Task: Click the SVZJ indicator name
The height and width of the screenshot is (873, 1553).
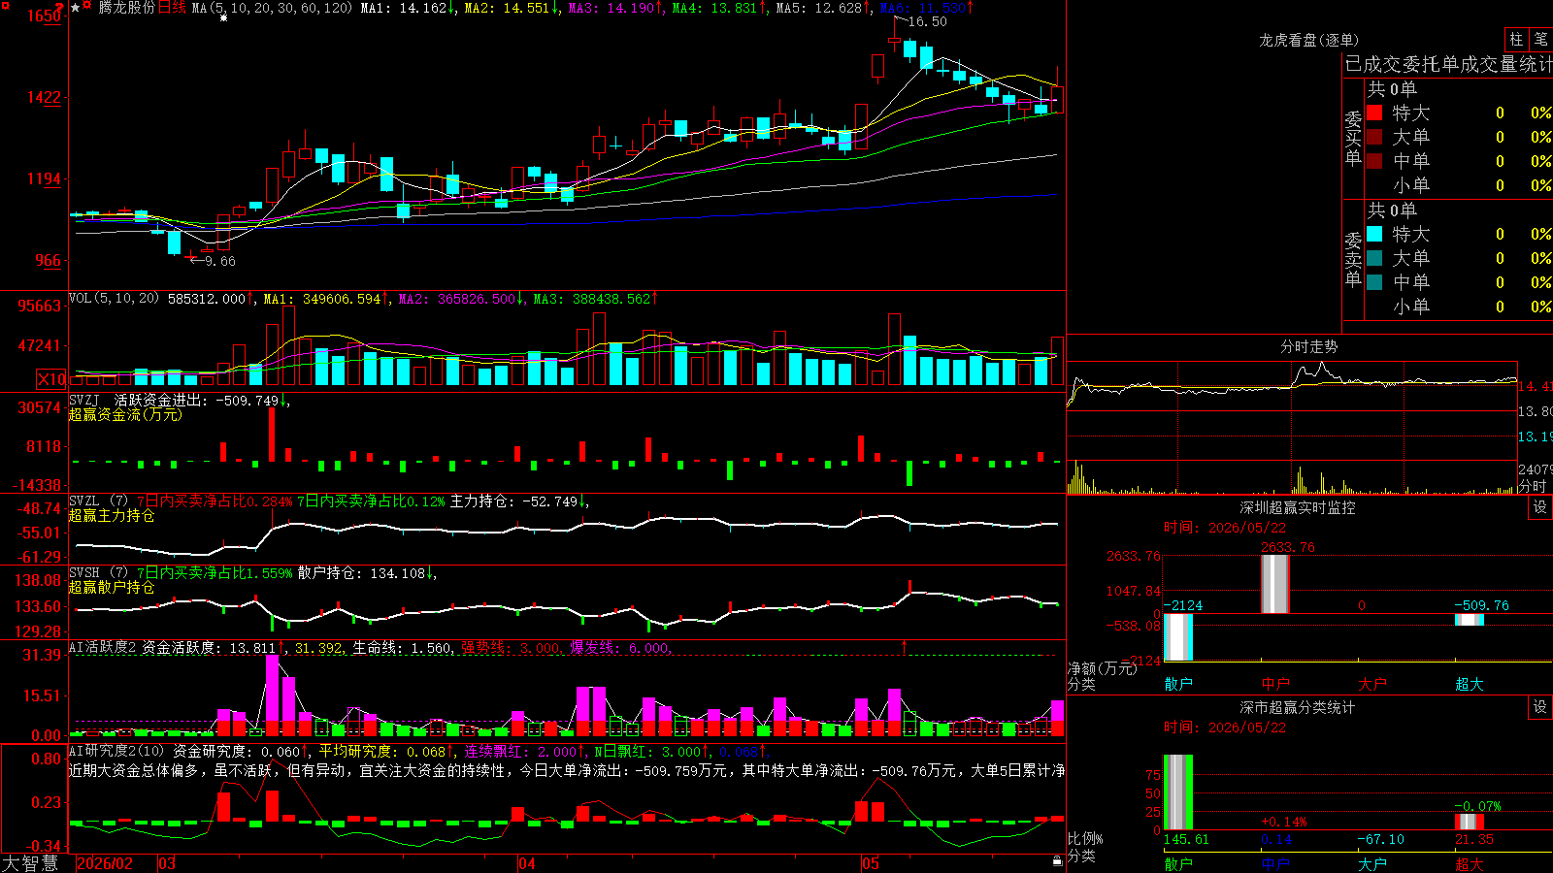Action: tap(84, 400)
